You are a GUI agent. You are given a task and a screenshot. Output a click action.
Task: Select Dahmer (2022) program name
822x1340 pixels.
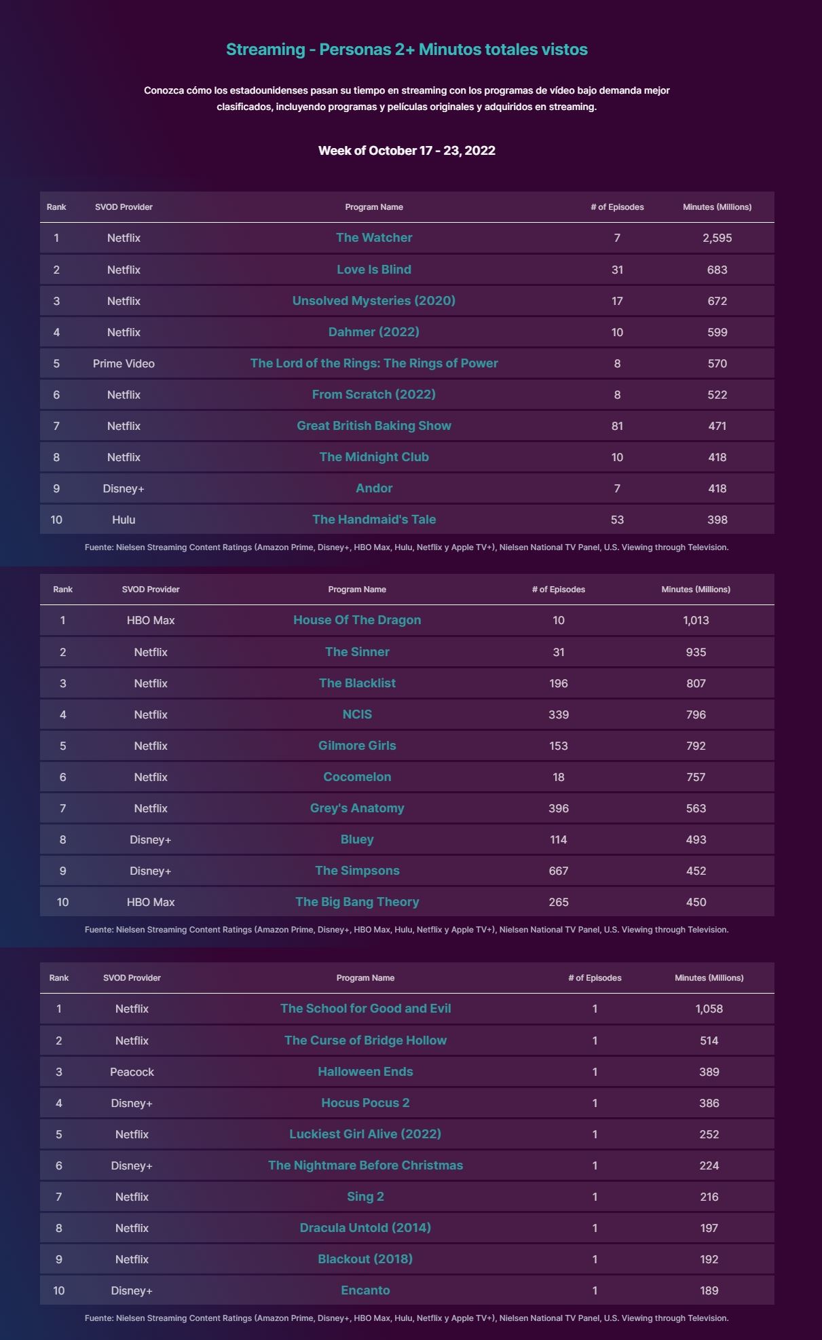tap(374, 332)
